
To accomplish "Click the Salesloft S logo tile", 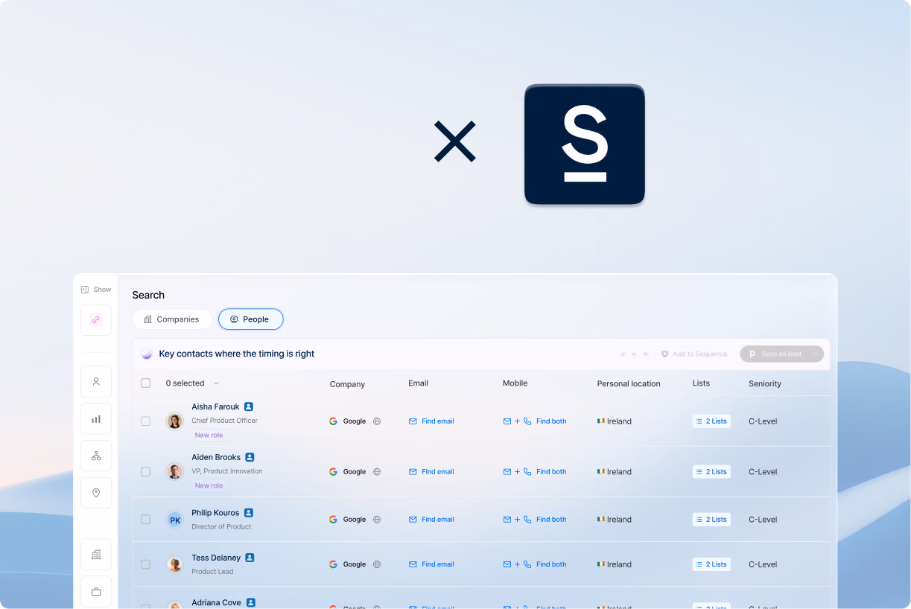I will pyautogui.click(x=585, y=144).
